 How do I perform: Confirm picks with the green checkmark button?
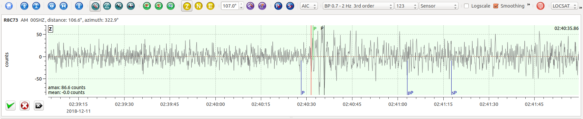(11, 106)
